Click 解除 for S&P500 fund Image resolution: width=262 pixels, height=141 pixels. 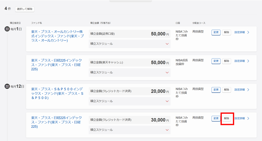click(x=226, y=90)
